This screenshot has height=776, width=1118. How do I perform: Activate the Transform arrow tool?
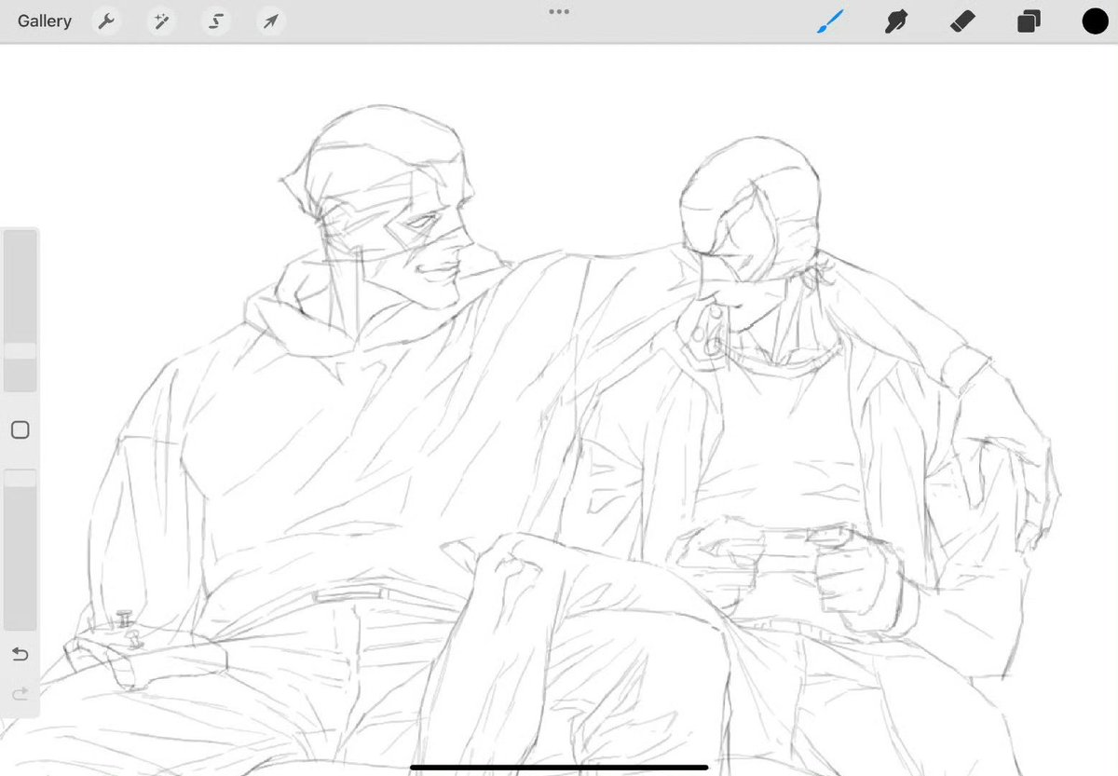pos(270,21)
